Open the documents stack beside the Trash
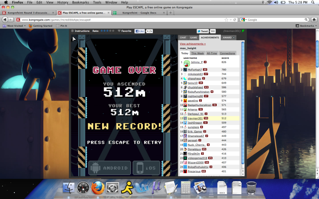 coord(236,187)
